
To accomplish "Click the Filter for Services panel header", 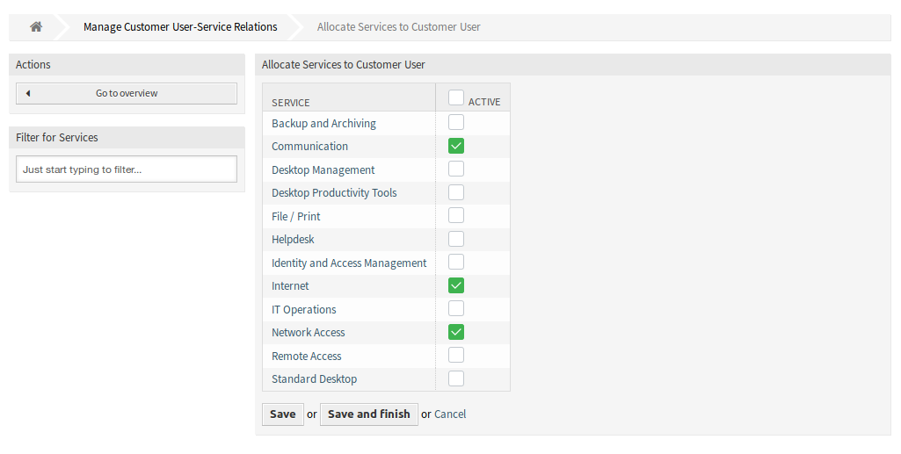I will (127, 137).
